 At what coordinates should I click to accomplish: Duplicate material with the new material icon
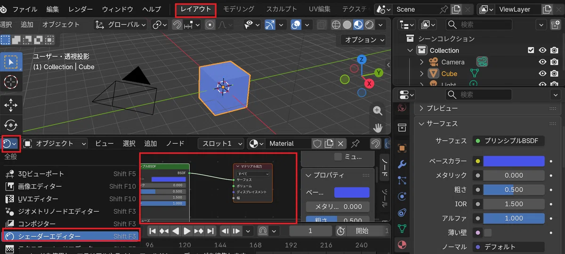(x=329, y=143)
